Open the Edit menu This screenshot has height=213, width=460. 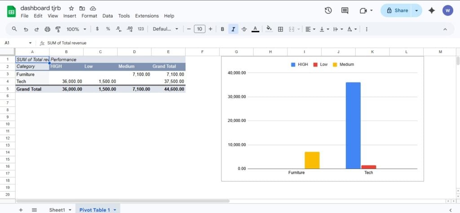38,16
